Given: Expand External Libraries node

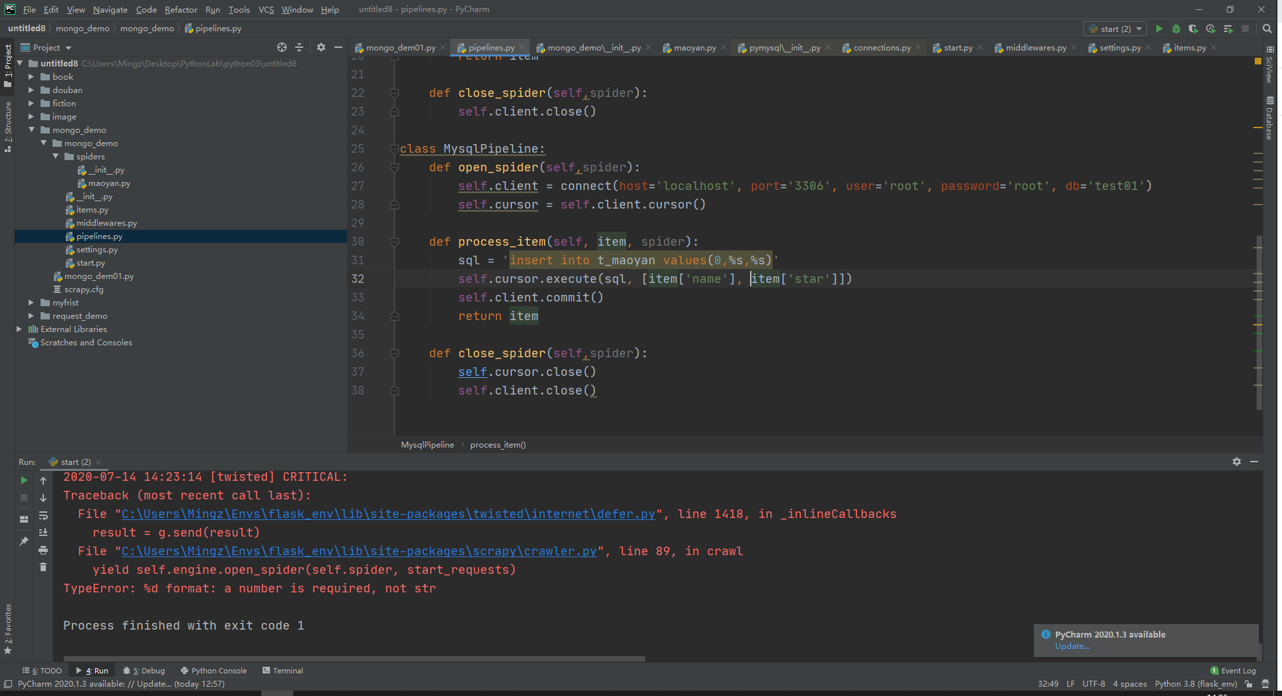Looking at the screenshot, I should click(x=19, y=329).
